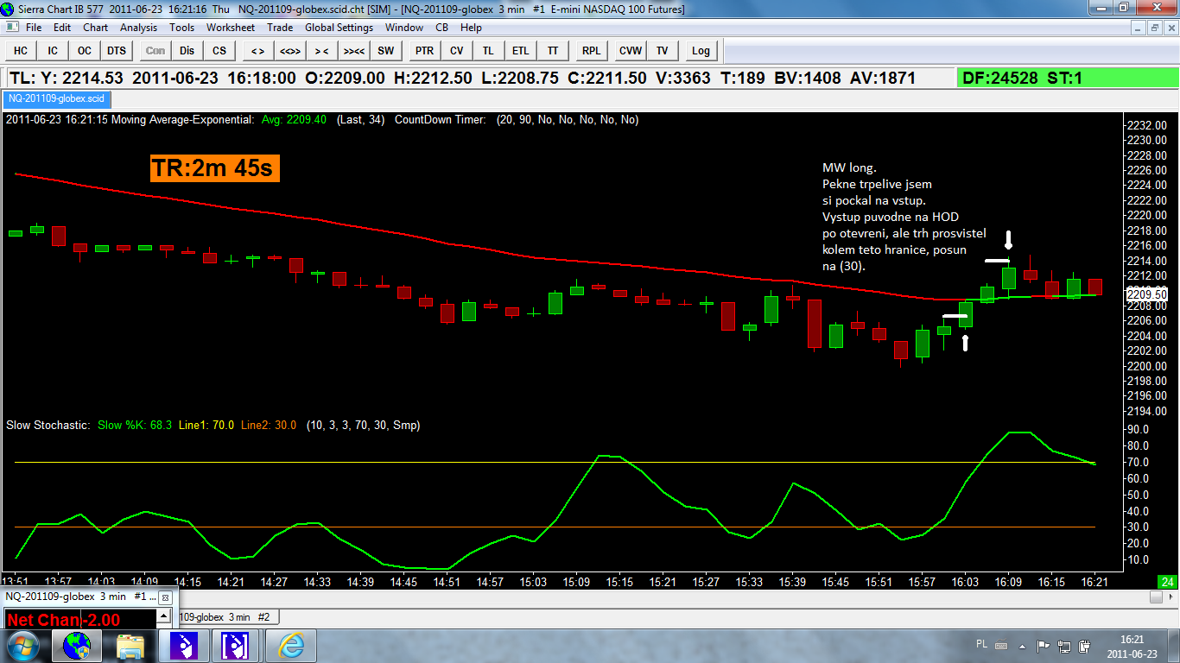Click the HC toolbar button
The image size is (1180, 663).
(21, 51)
